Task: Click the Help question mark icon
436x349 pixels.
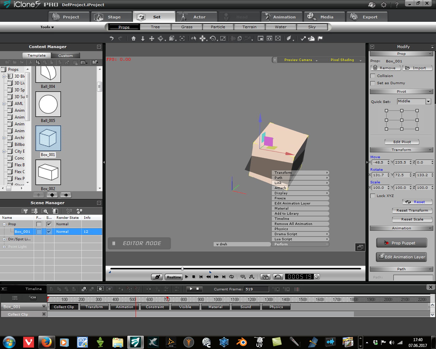Action: [397, 5]
